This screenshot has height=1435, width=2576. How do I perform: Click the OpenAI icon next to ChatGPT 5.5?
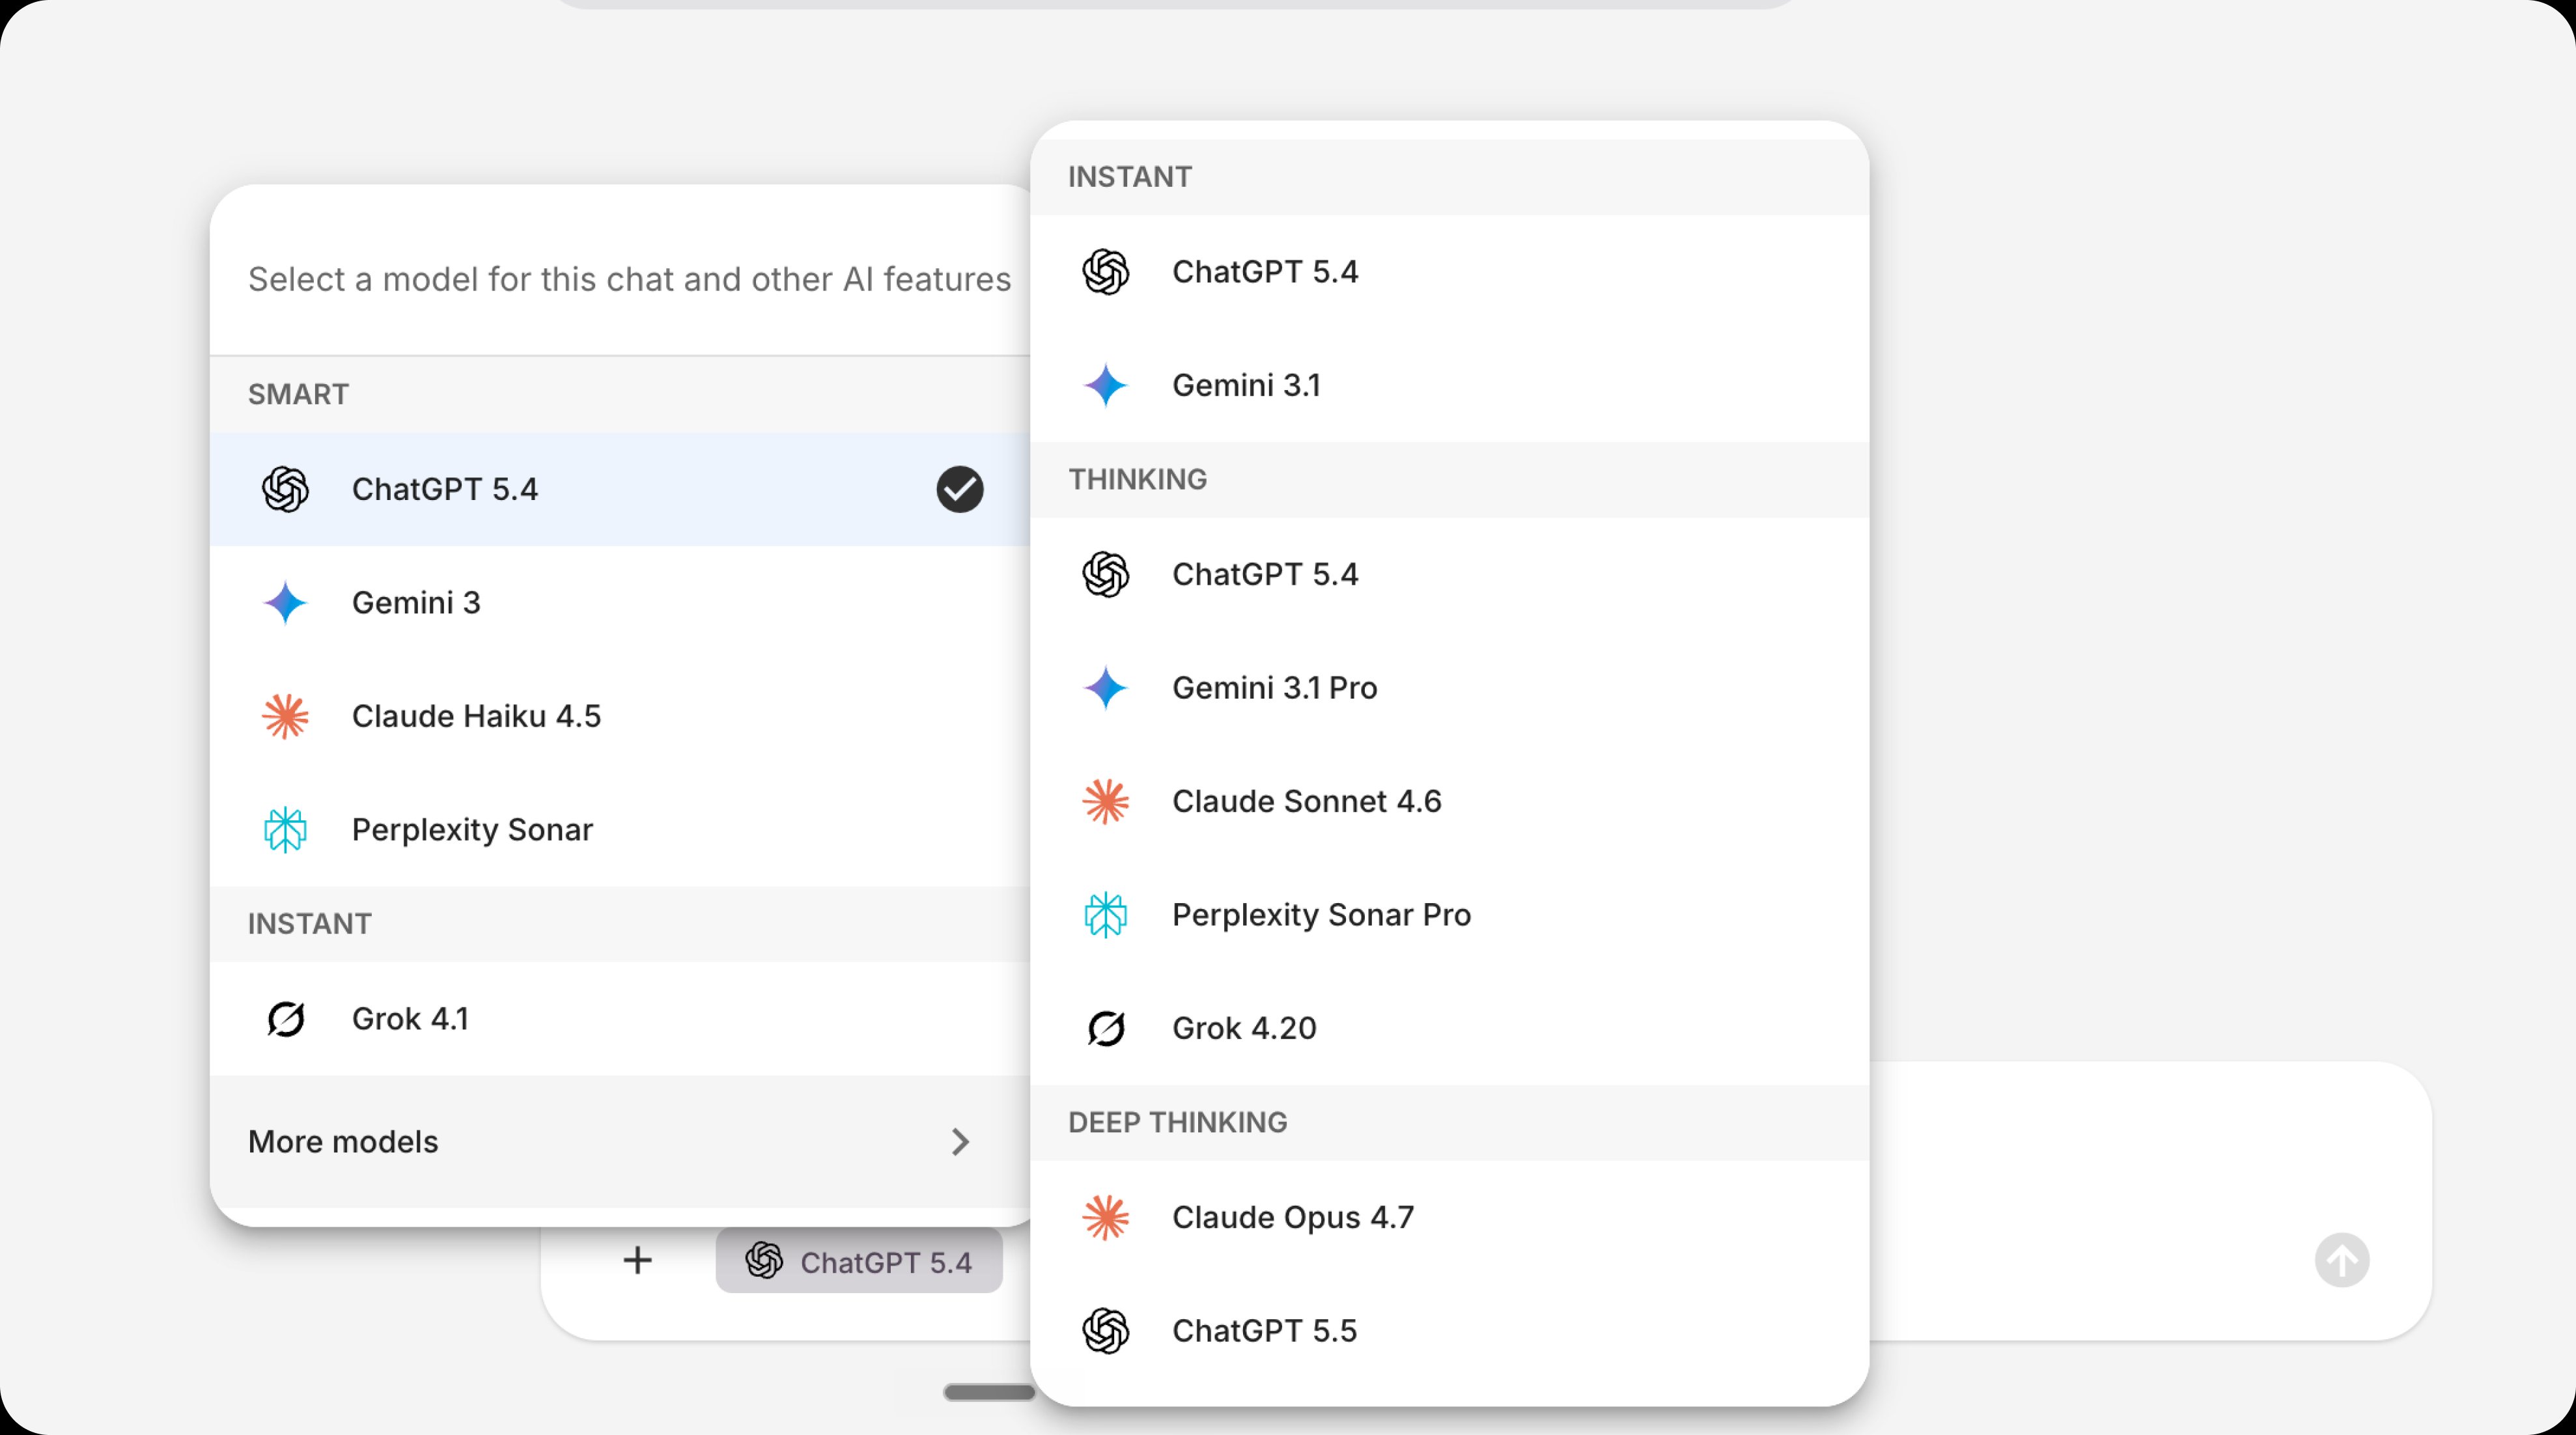pyautogui.click(x=1106, y=1331)
